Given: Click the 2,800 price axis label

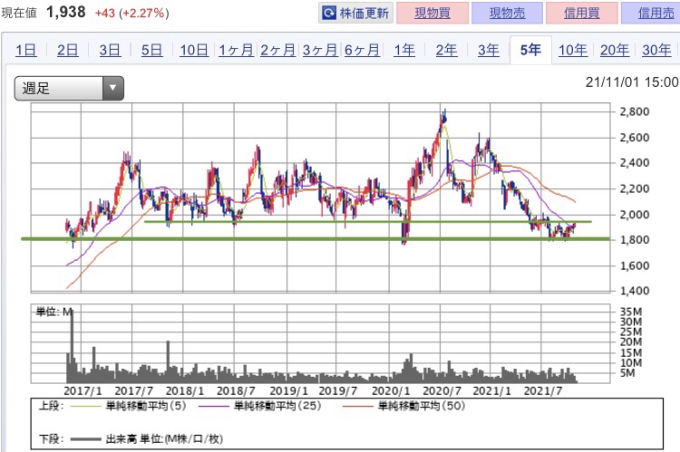Looking at the screenshot, I should pos(635,111).
